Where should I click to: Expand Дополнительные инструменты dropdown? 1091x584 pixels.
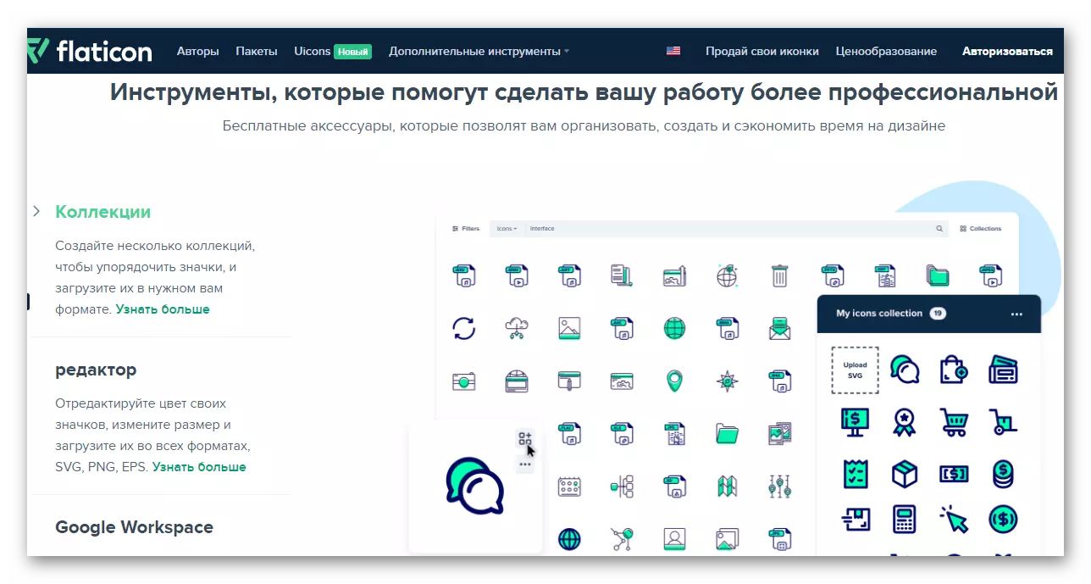pyautogui.click(x=479, y=51)
